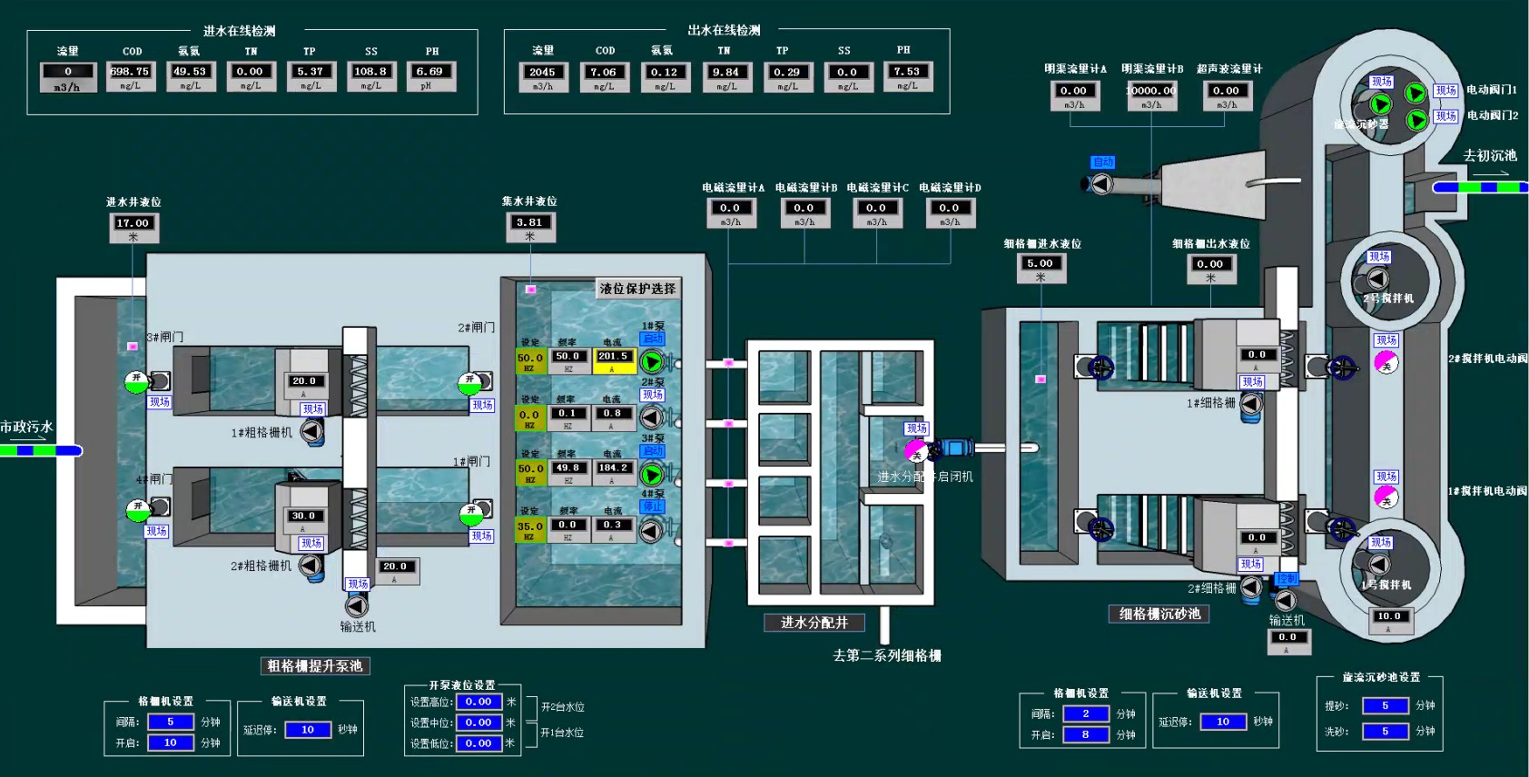Open the 粗格栅提升泵池 section label
The width and height of the screenshot is (1529, 777).
point(315,666)
